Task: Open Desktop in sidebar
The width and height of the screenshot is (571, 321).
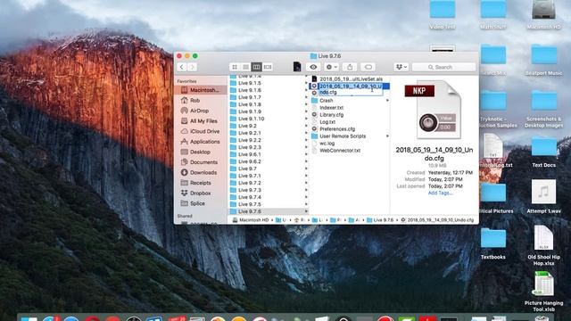Action: 201,152
